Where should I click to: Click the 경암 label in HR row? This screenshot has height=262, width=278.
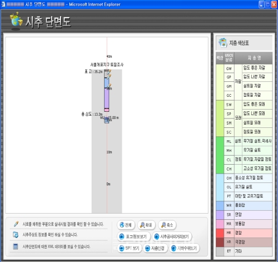point(239,233)
